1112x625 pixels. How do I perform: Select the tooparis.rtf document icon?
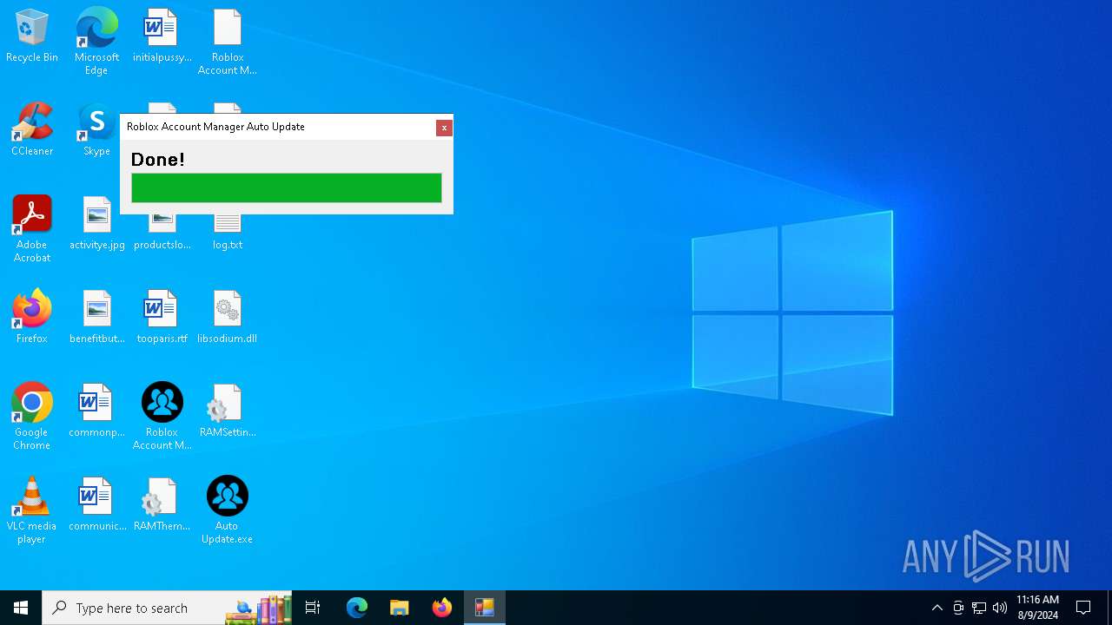click(162, 318)
